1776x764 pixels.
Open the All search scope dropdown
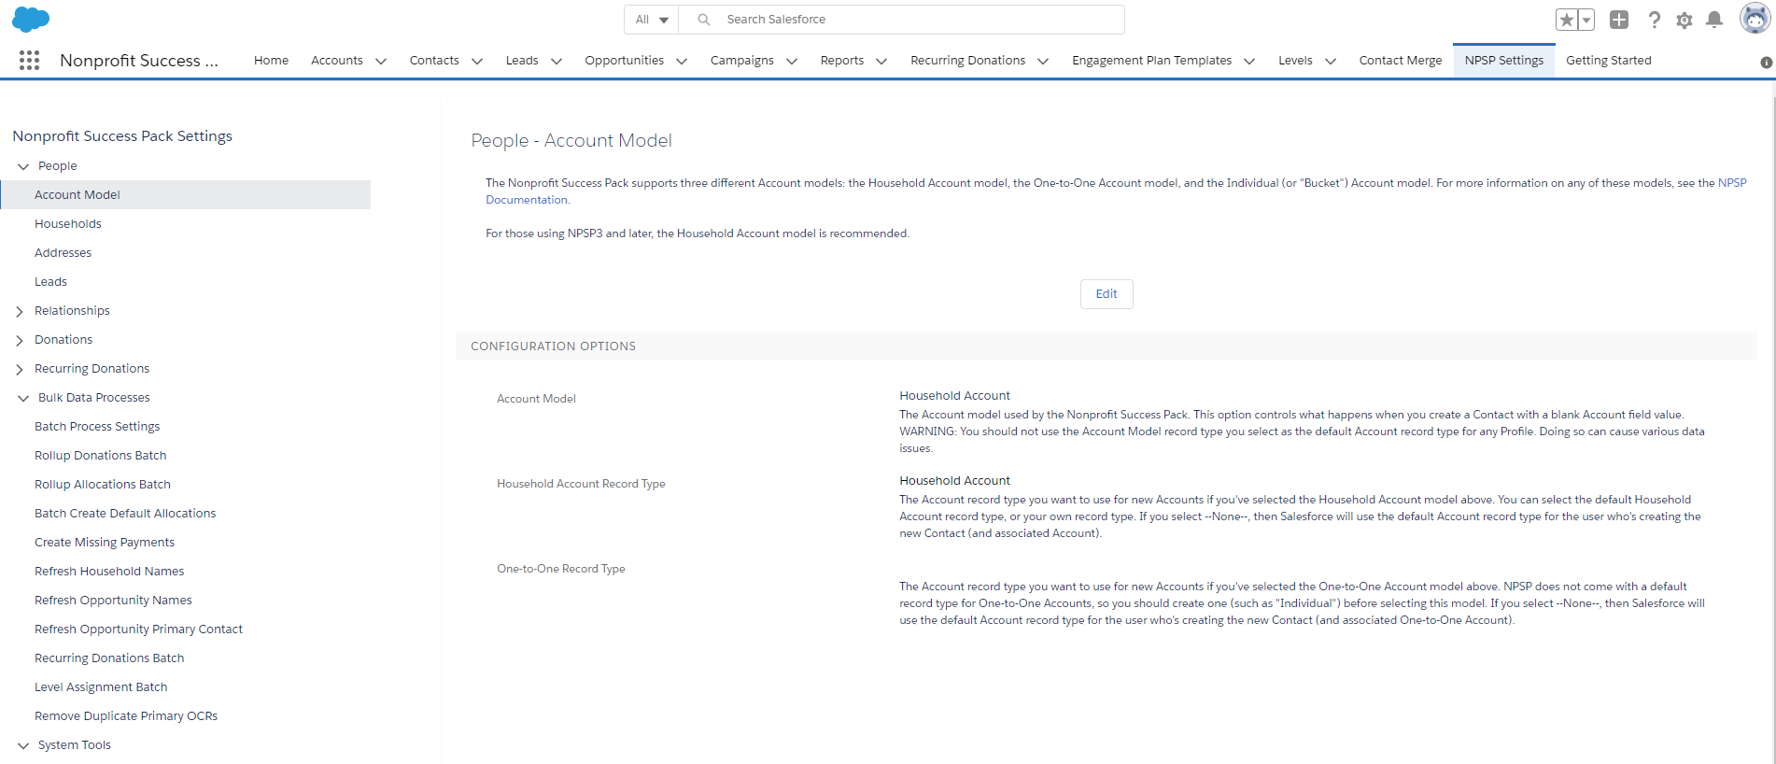tap(652, 20)
